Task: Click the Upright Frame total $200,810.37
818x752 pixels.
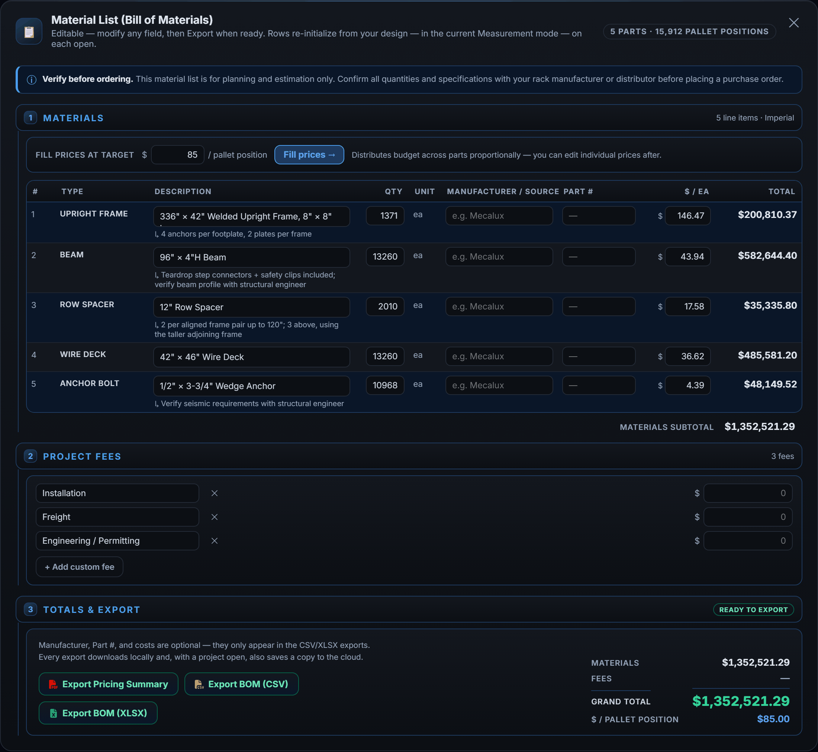Action: [767, 215]
